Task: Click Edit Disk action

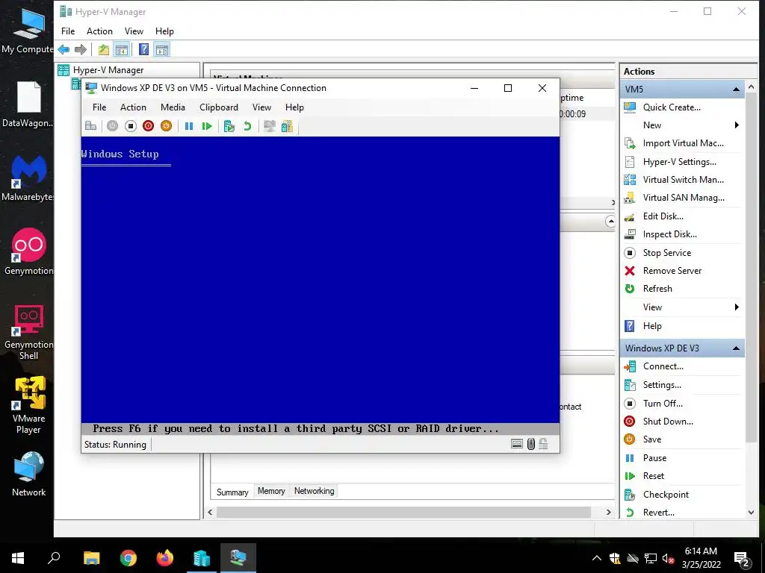Action: click(663, 216)
